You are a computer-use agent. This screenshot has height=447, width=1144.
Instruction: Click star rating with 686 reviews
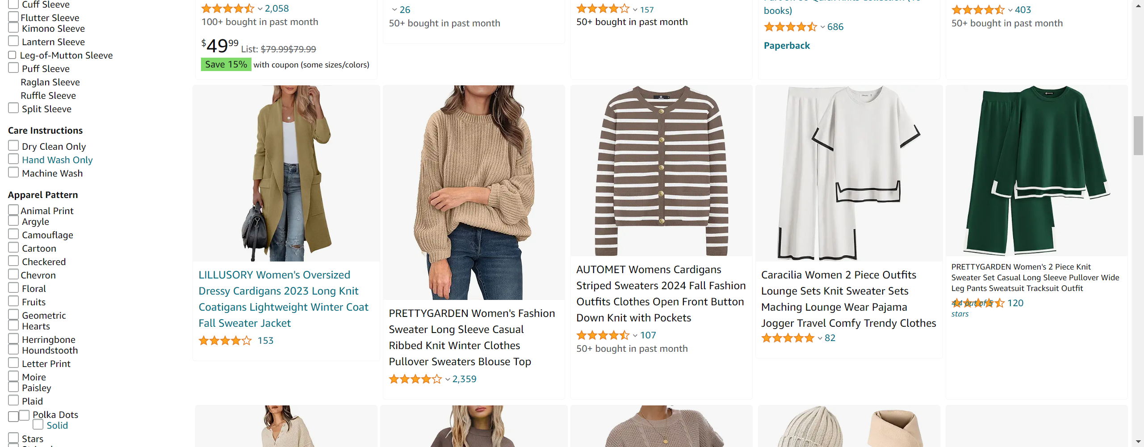(x=790, y=27)
